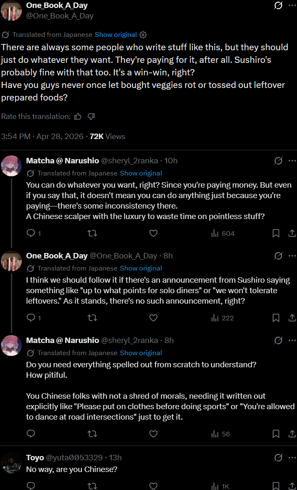This screenshot has width=297, height=490.
Task: Rate the translation with thumbs down
Action: click(x=91, y=116)
